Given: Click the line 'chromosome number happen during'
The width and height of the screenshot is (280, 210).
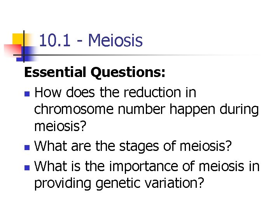Looking at the screenshot, I should [146, 110].
